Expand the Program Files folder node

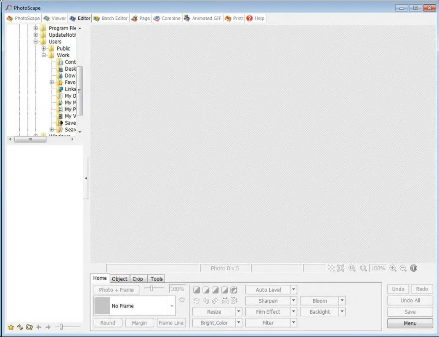click(35, 28)
